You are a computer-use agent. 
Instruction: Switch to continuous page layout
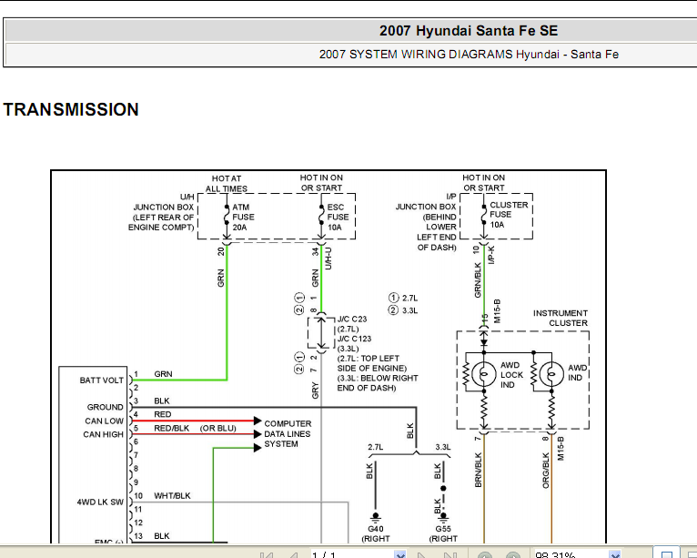coord(691,554)
